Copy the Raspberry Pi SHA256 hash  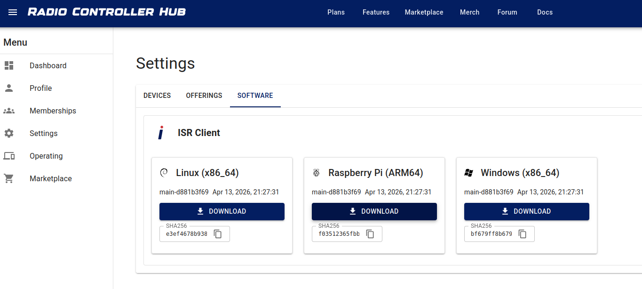[370, 234]
